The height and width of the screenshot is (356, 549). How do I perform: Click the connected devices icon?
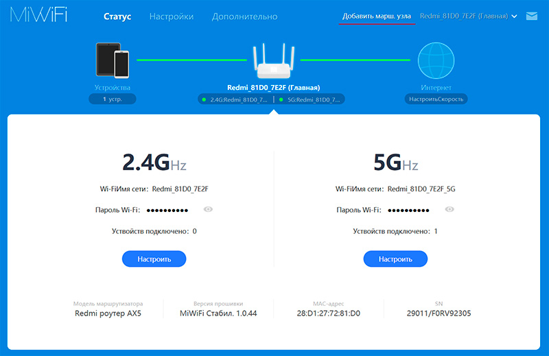click(113, 60)
